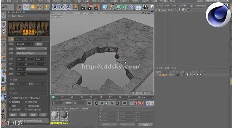Select the Cube object in the Object Manager

pyautogui.click(x=163, y=10)
